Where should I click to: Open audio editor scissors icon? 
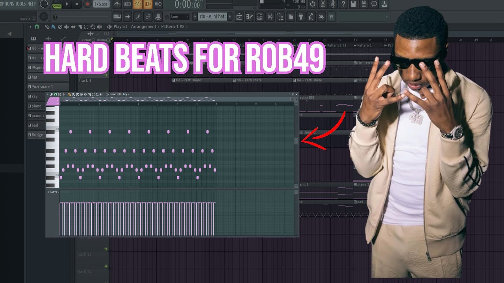tap(323, 4)
